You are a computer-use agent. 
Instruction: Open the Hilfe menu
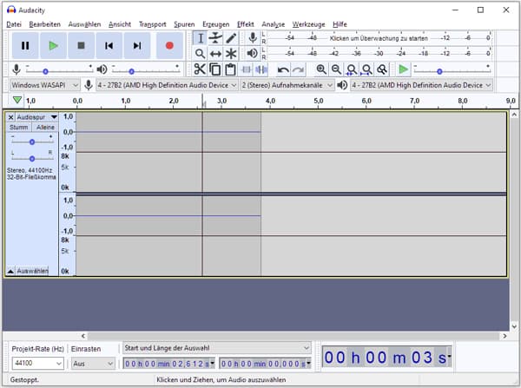340,24
